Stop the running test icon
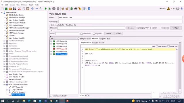The height and width of the screenshot is (103, 184). pyautogui.click(x=54, y=9)
